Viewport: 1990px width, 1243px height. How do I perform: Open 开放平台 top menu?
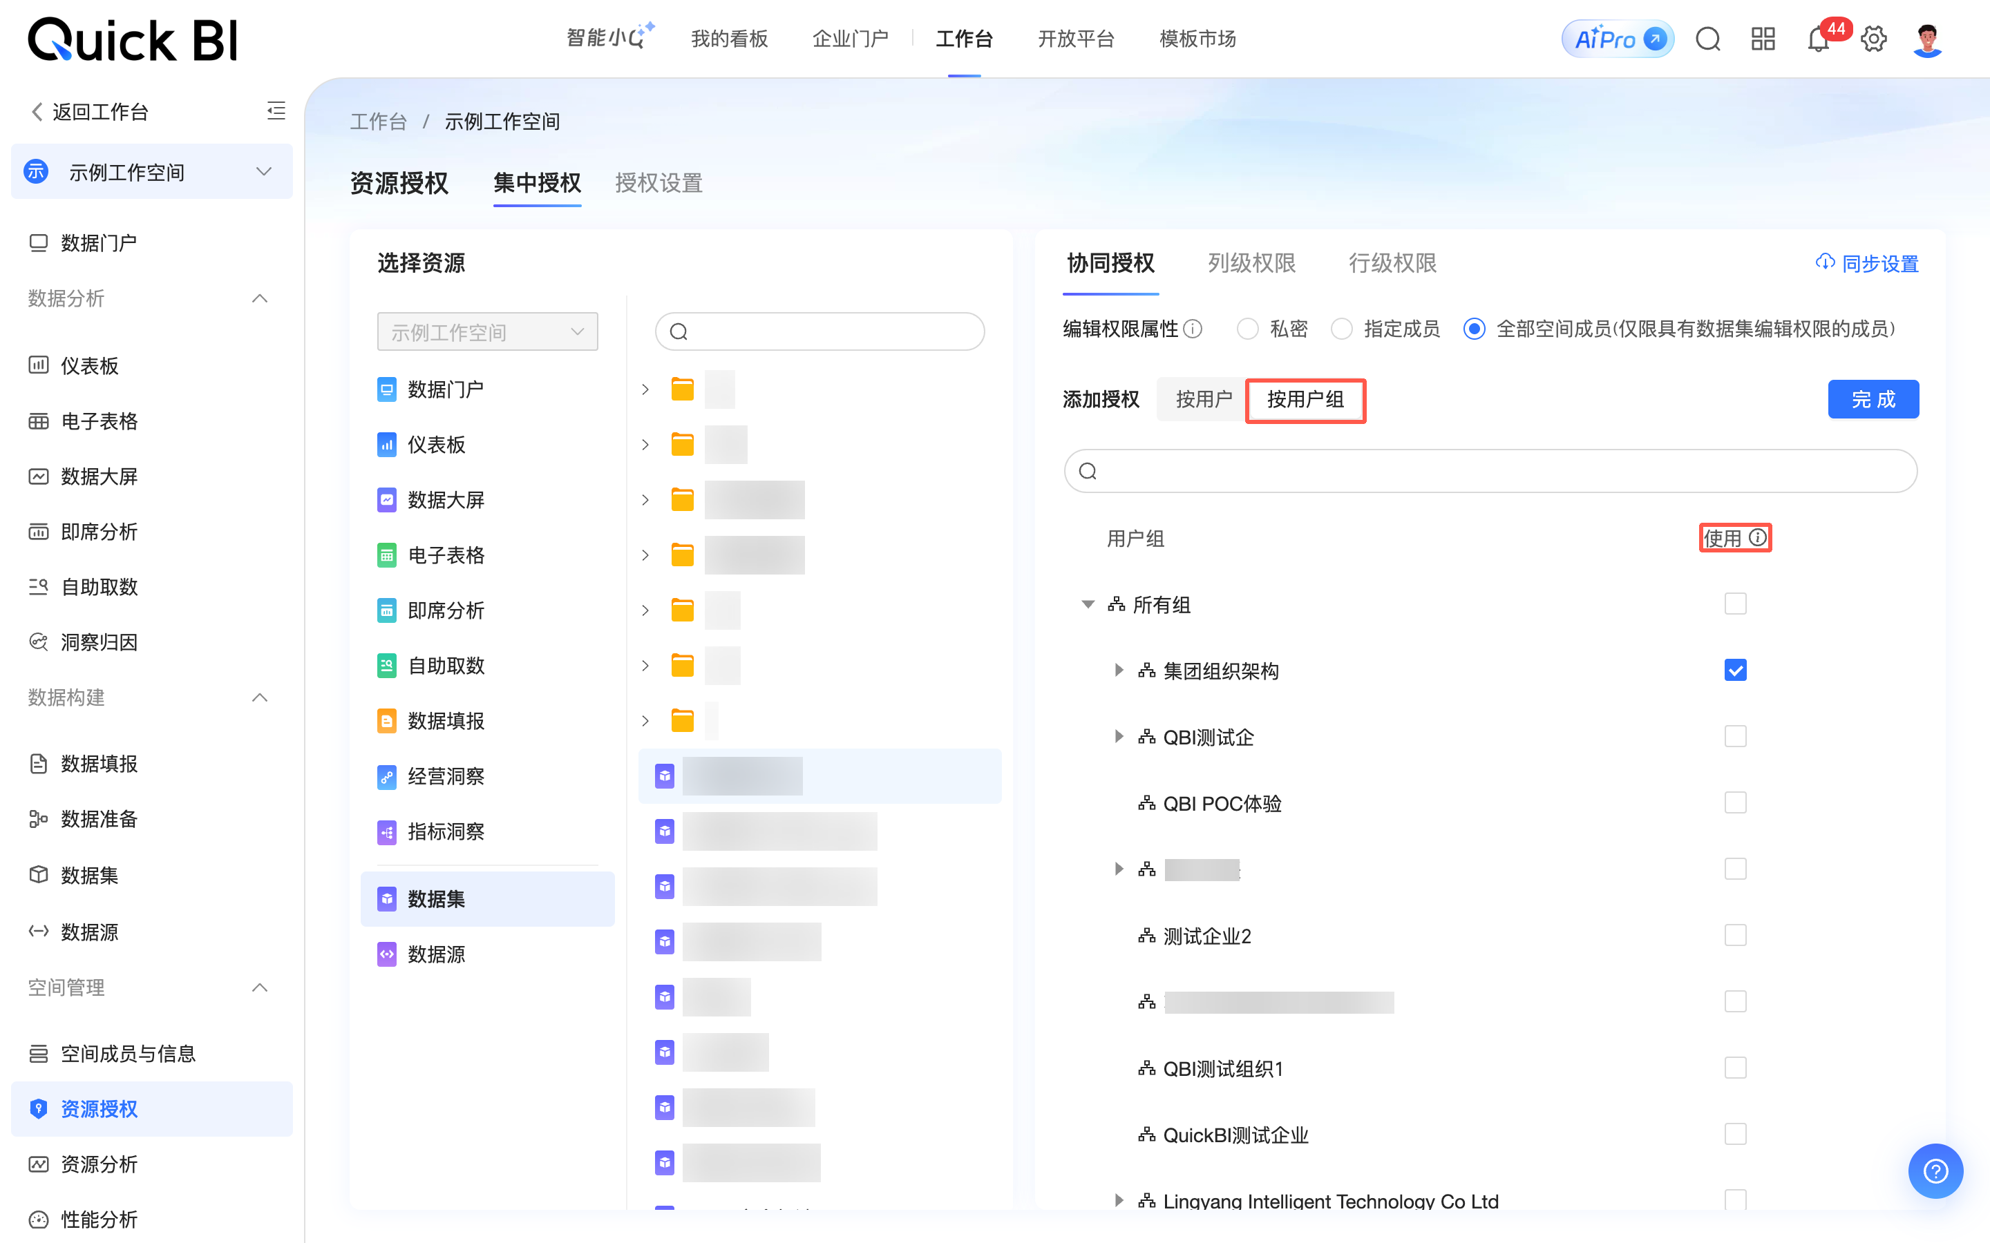coord(1076,39)
